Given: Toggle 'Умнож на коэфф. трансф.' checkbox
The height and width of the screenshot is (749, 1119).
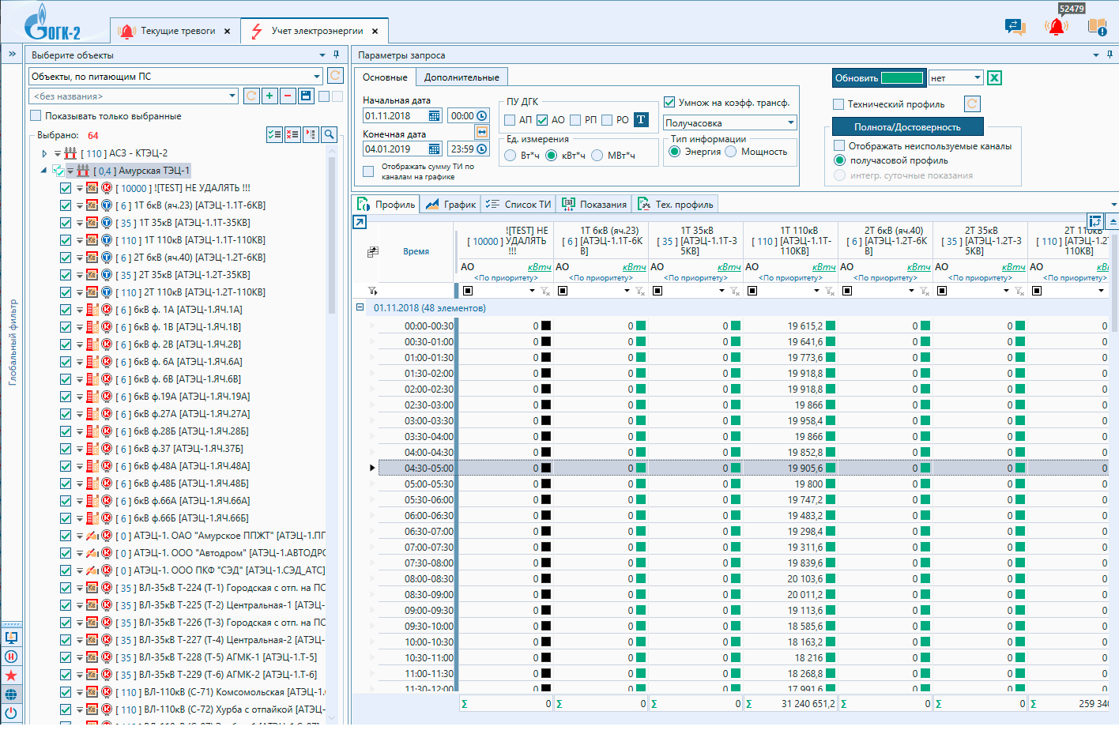Looking at the screenshot, I should click(669, 102).
